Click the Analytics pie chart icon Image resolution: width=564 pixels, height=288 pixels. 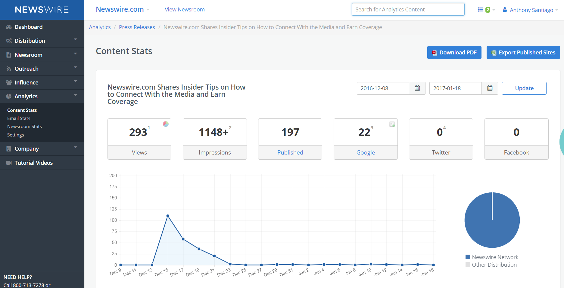[9, 97]
